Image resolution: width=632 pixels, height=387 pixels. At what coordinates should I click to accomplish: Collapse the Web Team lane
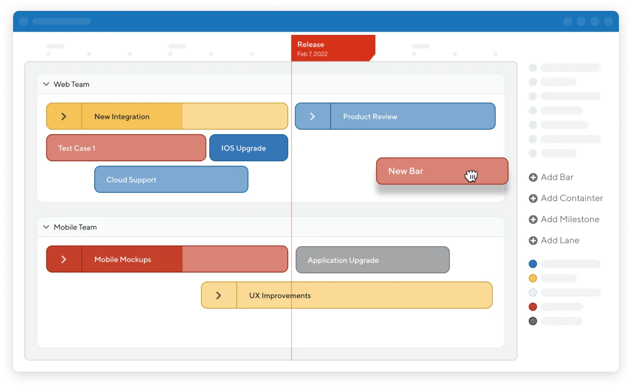46,84
